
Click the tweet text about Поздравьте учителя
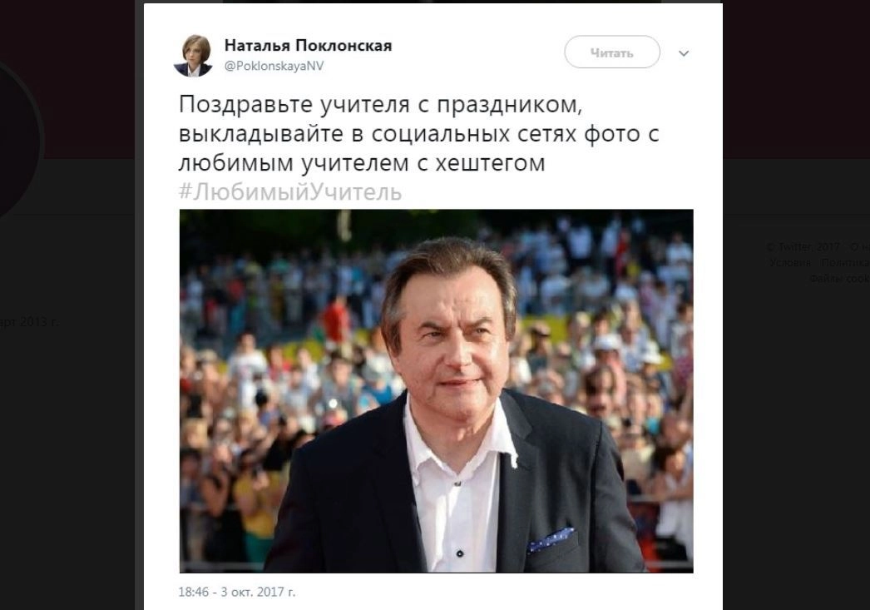(x=419, y=134)
